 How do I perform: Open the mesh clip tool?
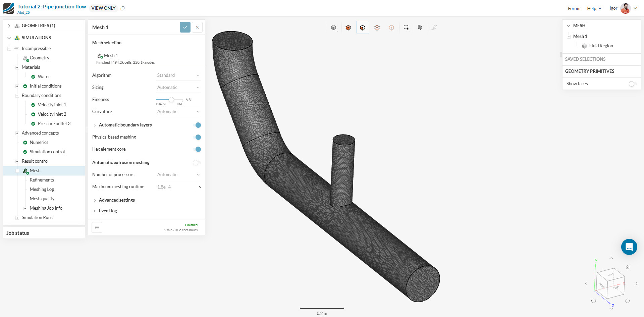click(x=420, y=28)
